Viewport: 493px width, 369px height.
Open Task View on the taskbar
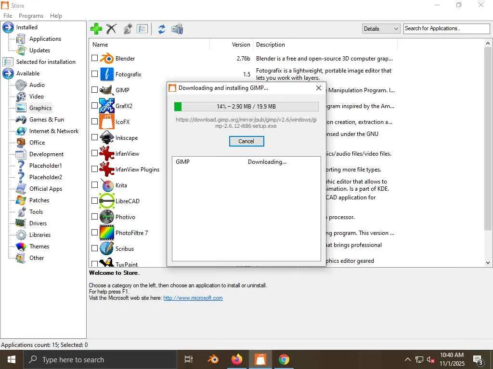coord(189,359)
